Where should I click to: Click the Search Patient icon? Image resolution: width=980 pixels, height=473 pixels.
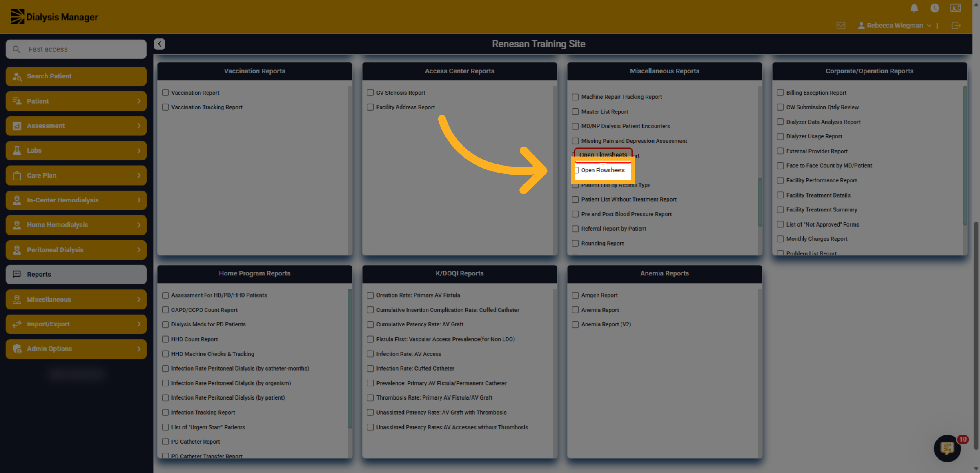tap(17, 76)
